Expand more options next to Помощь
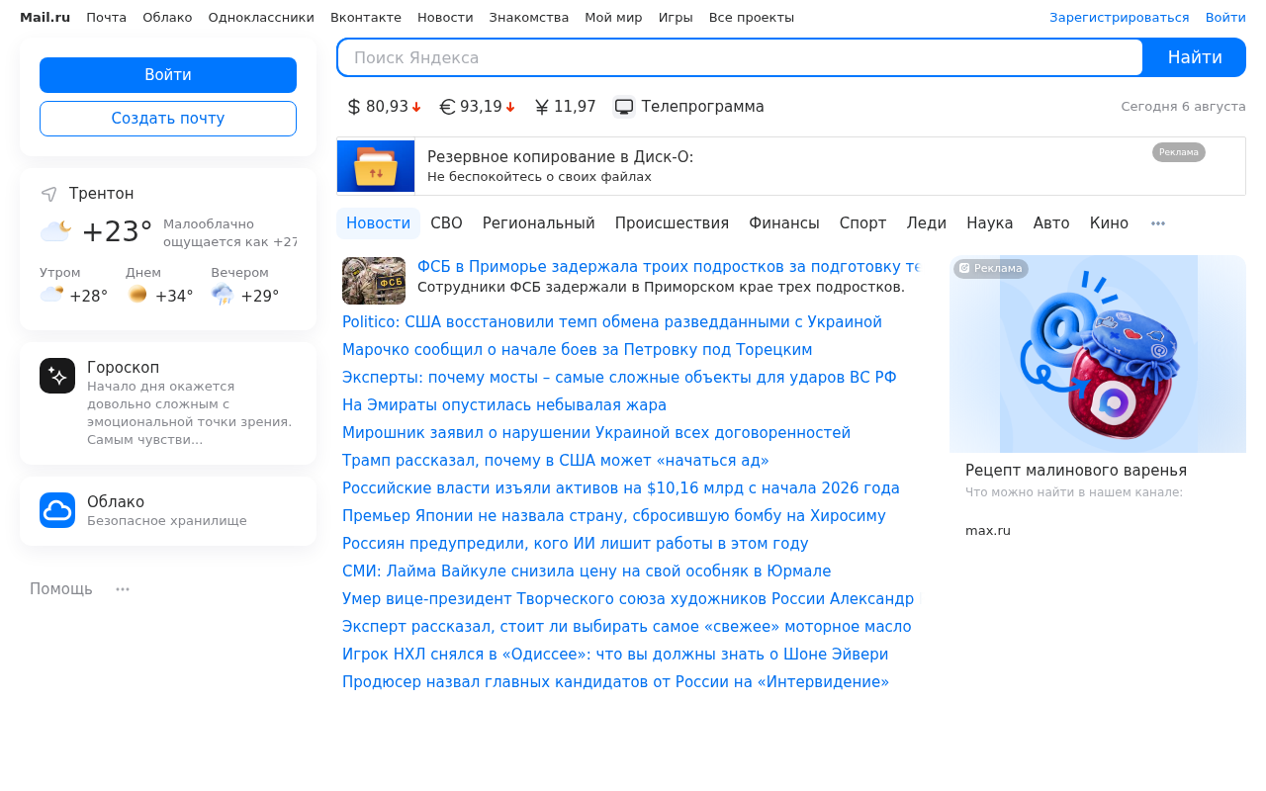This screenshot has height=791, width=1266. point(123,589)
